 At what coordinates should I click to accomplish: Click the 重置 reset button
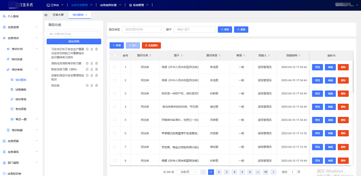241,30
